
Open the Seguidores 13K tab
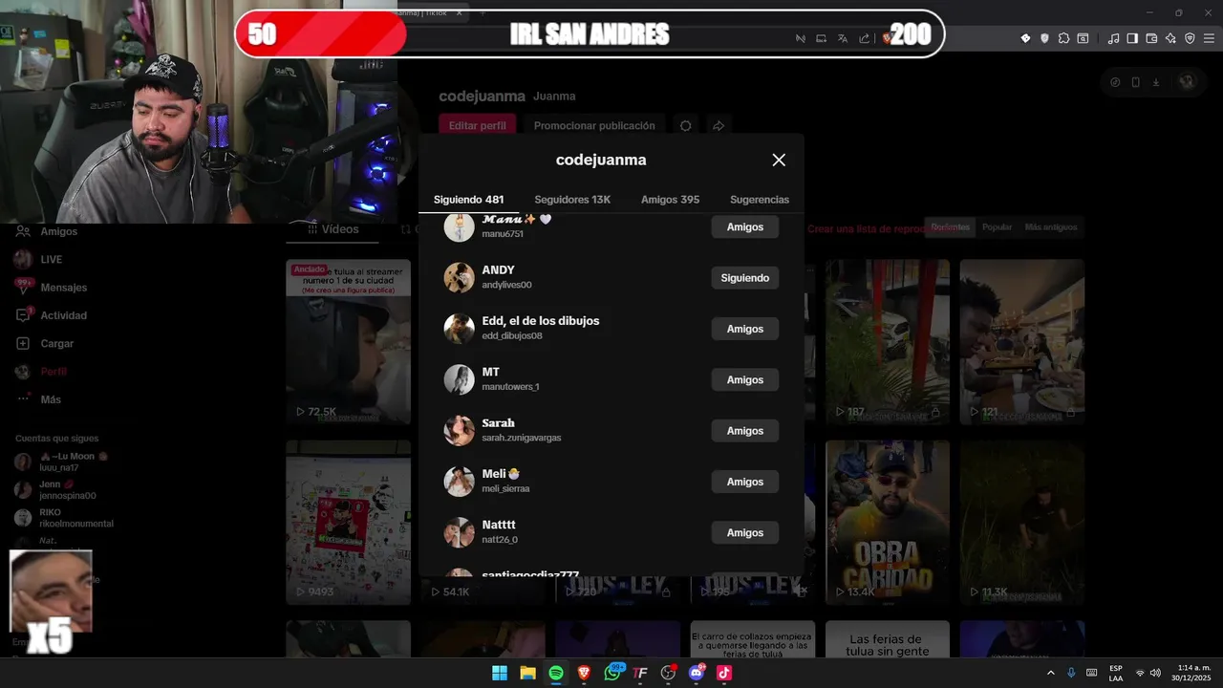[x=572, y=200]
